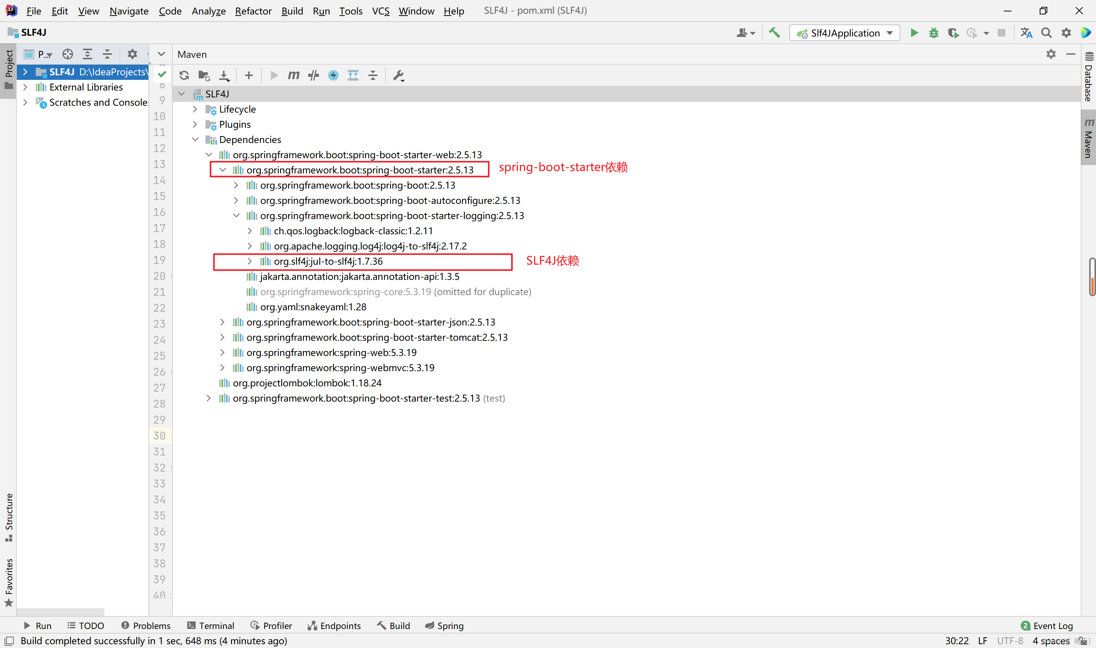Run Slf4JApplication with green arrow
Screen dimensions: 1096x648
point(914,33)
